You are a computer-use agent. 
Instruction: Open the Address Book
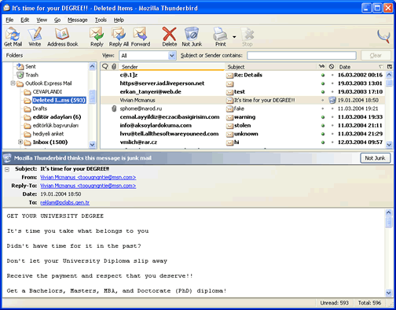click(63, 37)
